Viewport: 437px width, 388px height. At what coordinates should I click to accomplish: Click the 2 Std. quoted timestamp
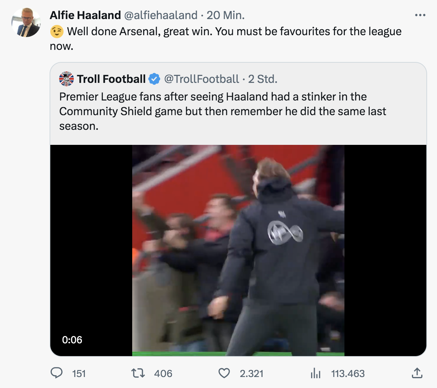coord(263,79)
